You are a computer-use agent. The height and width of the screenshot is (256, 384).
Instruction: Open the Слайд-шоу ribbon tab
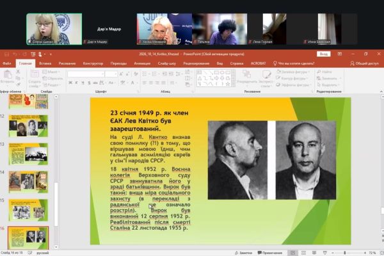(x=167, y=63)
